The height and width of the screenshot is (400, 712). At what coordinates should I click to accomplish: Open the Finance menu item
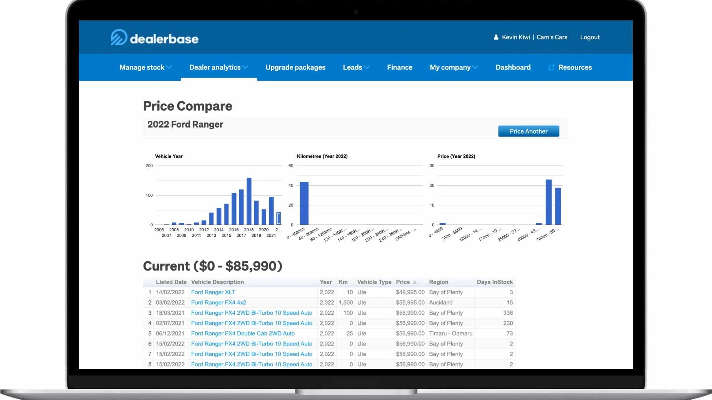click(x=399, y=68)
